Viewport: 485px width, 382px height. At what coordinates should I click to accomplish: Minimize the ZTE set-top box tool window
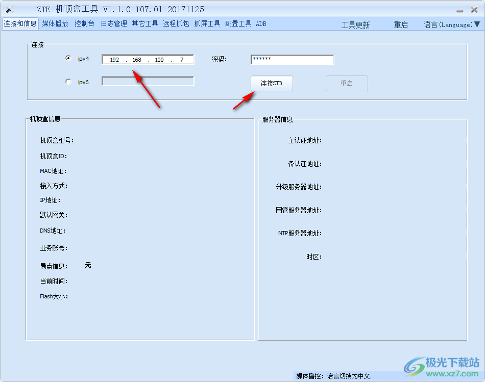(460, 11)
